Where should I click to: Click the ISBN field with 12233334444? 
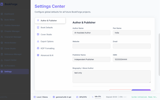coord(132,59)
